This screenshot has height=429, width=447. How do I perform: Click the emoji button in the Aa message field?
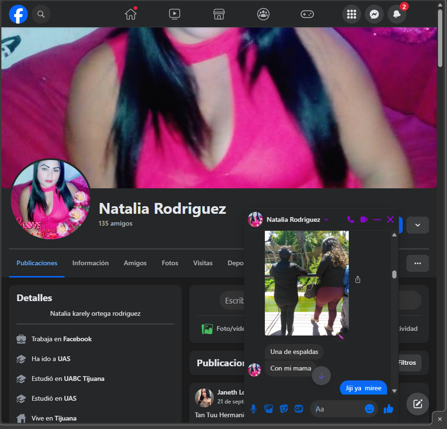(x=370, y=409)
